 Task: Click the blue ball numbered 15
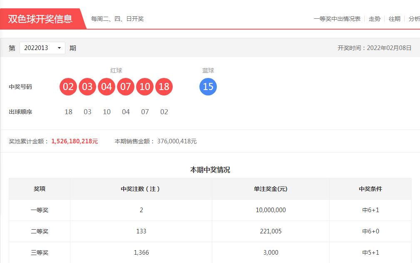pos(208,87)
